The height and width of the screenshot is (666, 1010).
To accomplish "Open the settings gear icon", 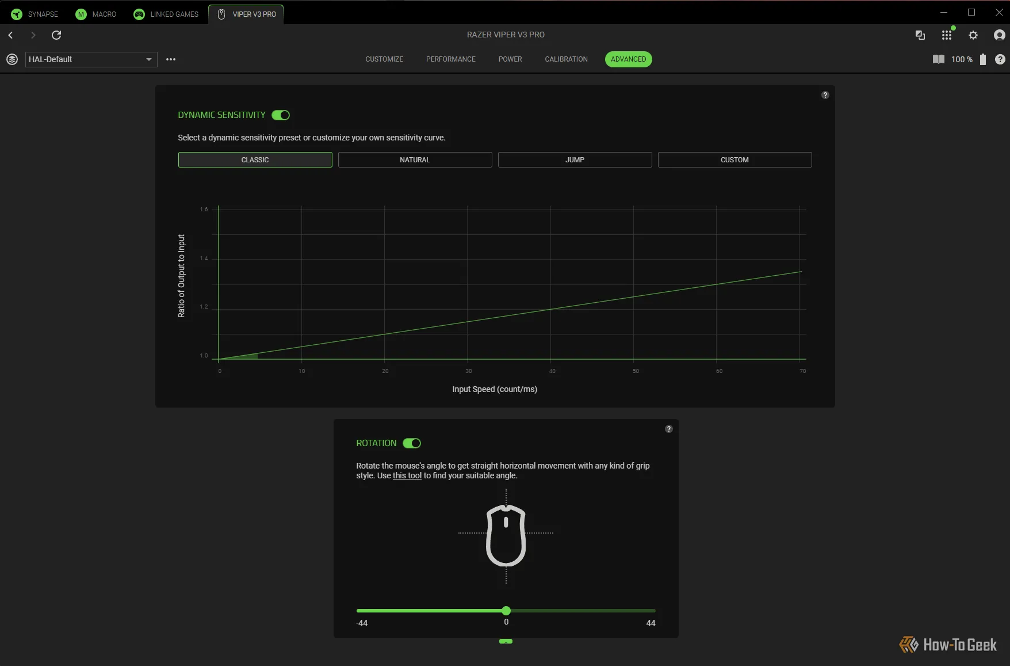I will tap(973, 35).
